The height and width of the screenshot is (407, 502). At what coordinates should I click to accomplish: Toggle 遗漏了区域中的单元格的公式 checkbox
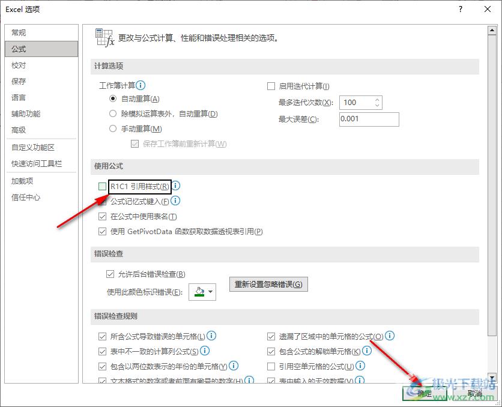click(271, 336)
